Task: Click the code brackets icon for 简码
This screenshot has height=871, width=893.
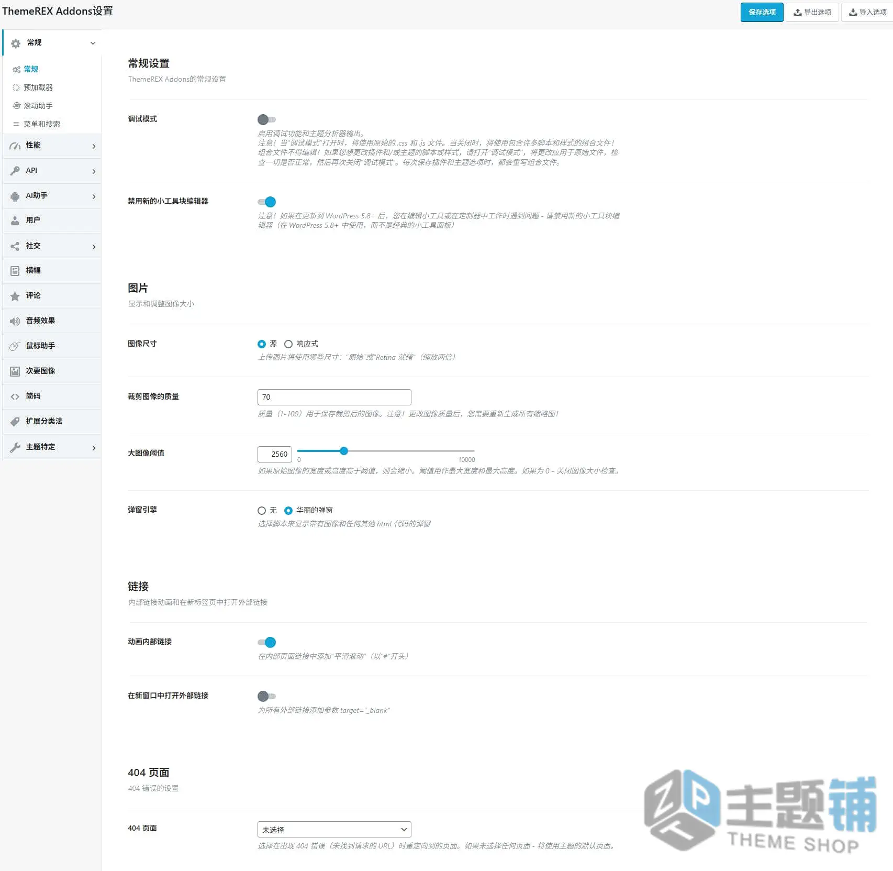Action: pyautogui.click(x=15, y=396)
